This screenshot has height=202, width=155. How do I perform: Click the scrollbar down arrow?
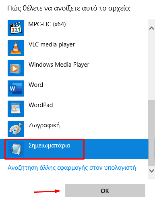click(x=151, y=171)
